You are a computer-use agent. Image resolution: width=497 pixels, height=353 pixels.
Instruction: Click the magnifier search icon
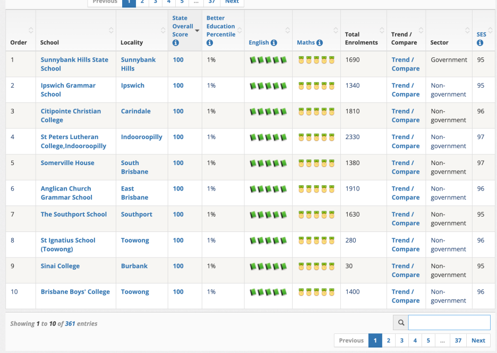point(401,322)
